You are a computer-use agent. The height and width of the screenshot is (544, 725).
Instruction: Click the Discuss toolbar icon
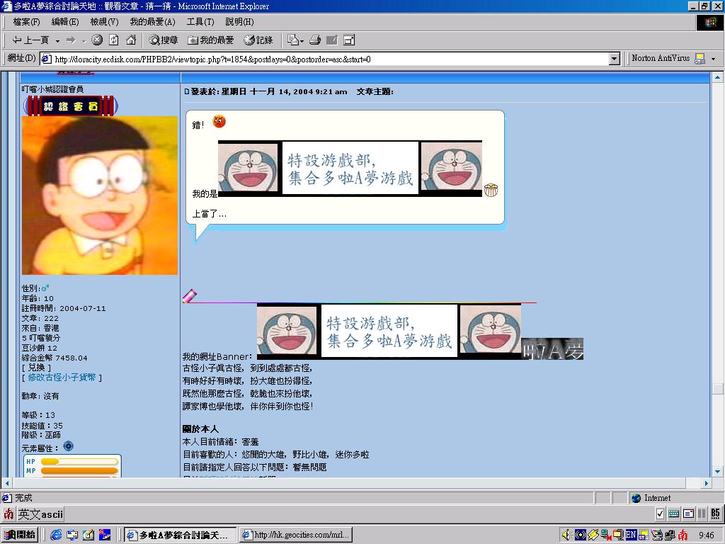349,40
